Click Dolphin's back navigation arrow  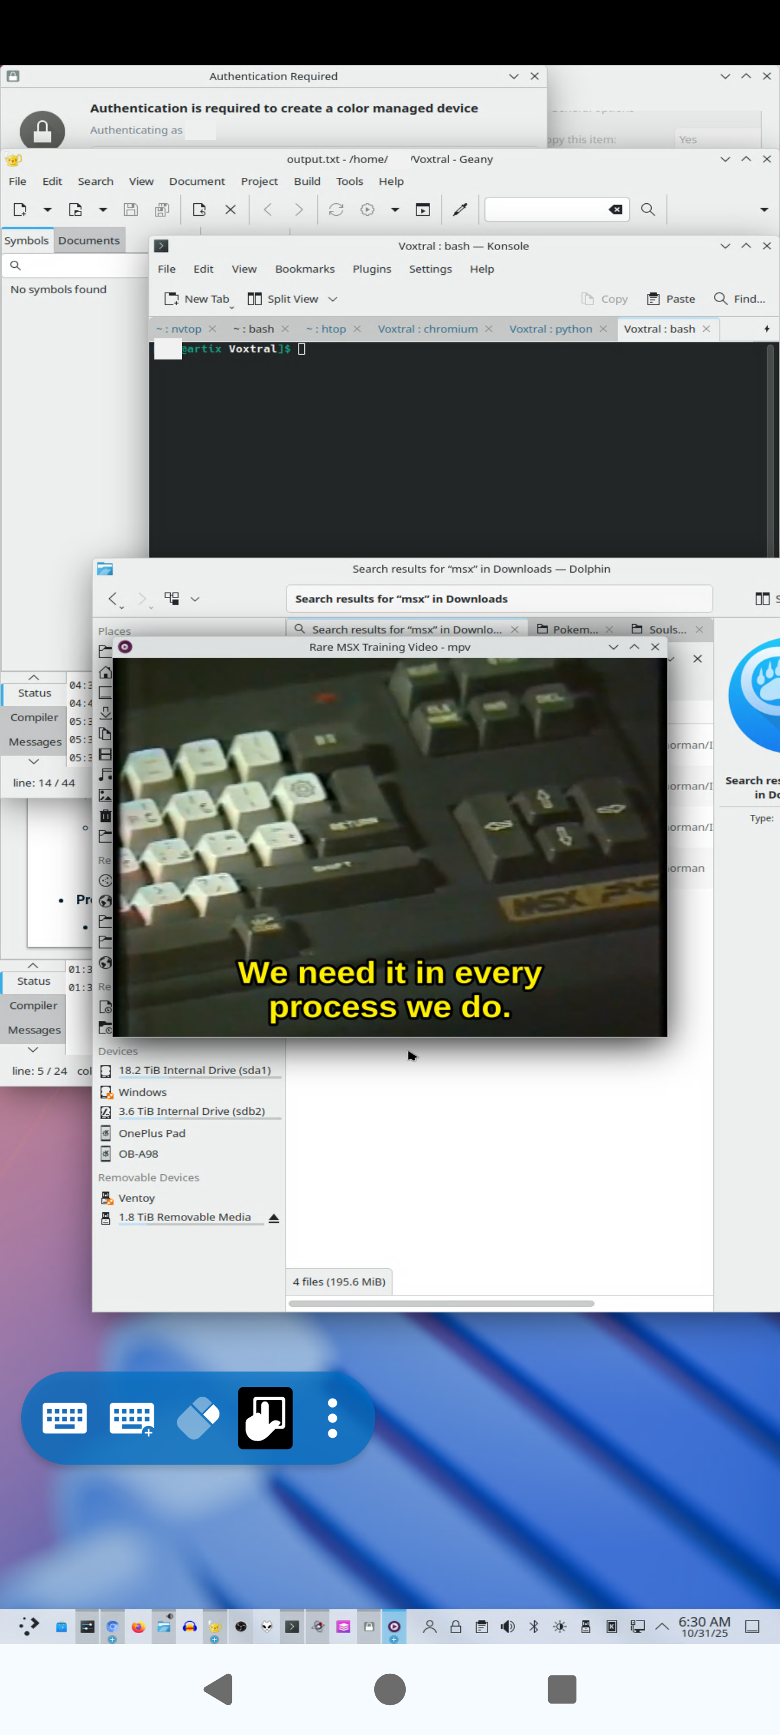(113, 599)
